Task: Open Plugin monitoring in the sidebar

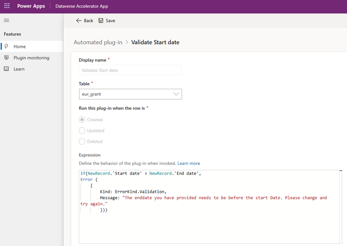Action: tap(31, 58)
